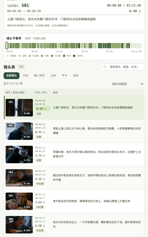Viewport: 148px width, 237px height.
Task: Switch to the 对话 filter tab
Action: tap(26, 76)
